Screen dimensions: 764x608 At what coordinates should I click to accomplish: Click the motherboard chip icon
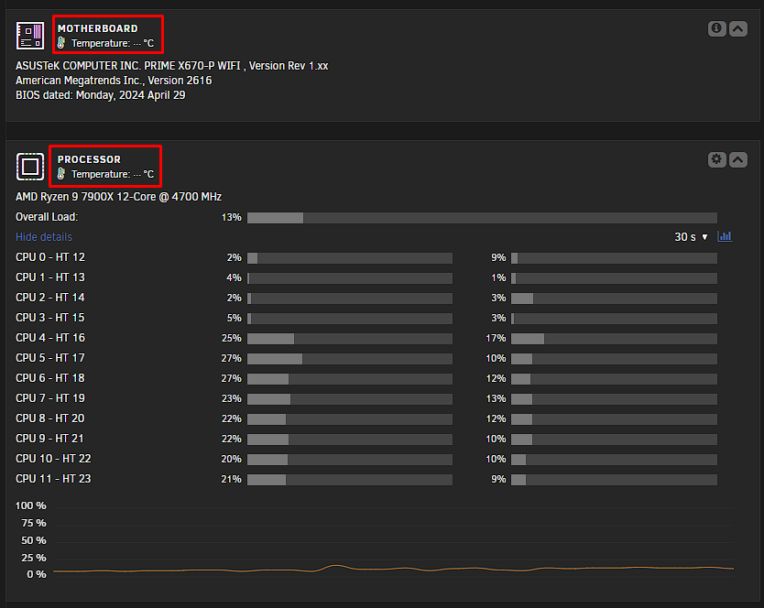[x=30, y=36]
